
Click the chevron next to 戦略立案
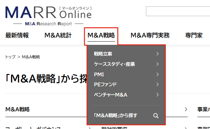(x=158, y=54)
